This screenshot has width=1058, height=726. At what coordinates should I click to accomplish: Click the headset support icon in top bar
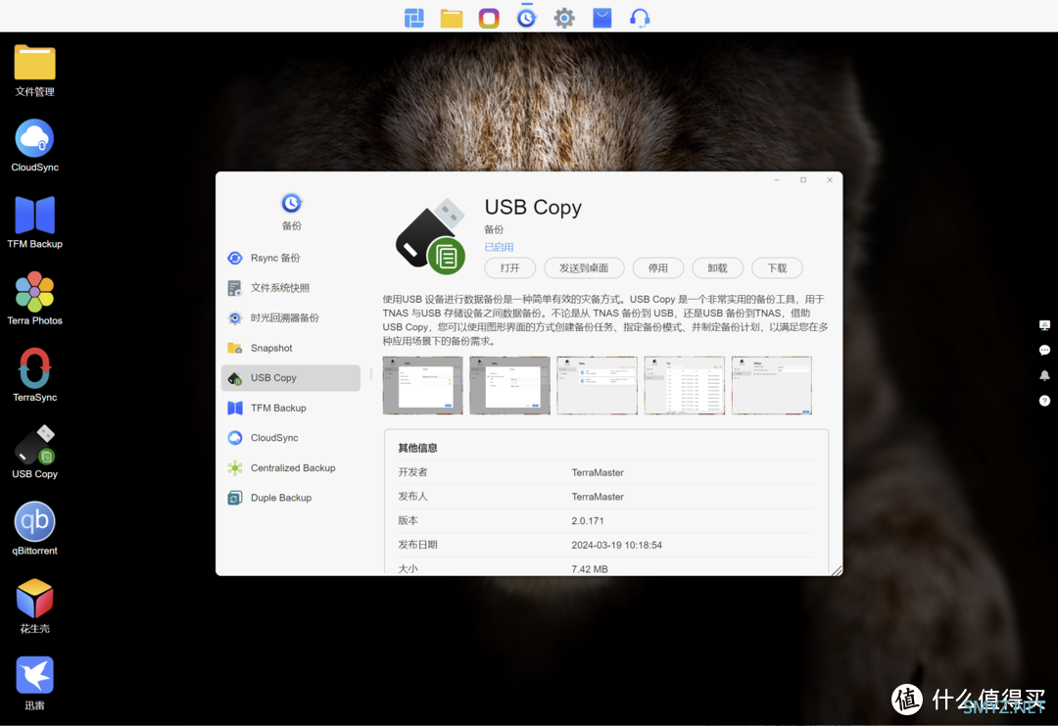coord(640,18)
